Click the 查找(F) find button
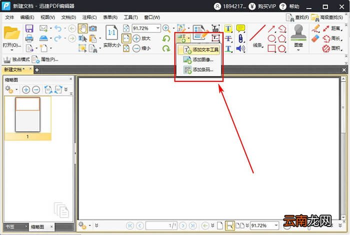This screenshot has height=235, width=350. pyautogui.click(x=297, y=17)
